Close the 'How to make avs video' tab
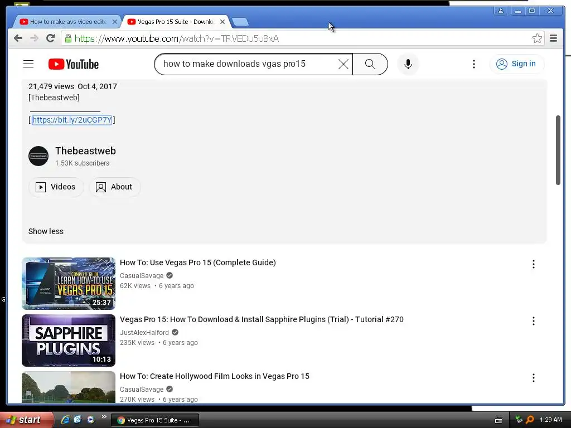The width and height of the screenshot is (571, 428). coord(115,22)
